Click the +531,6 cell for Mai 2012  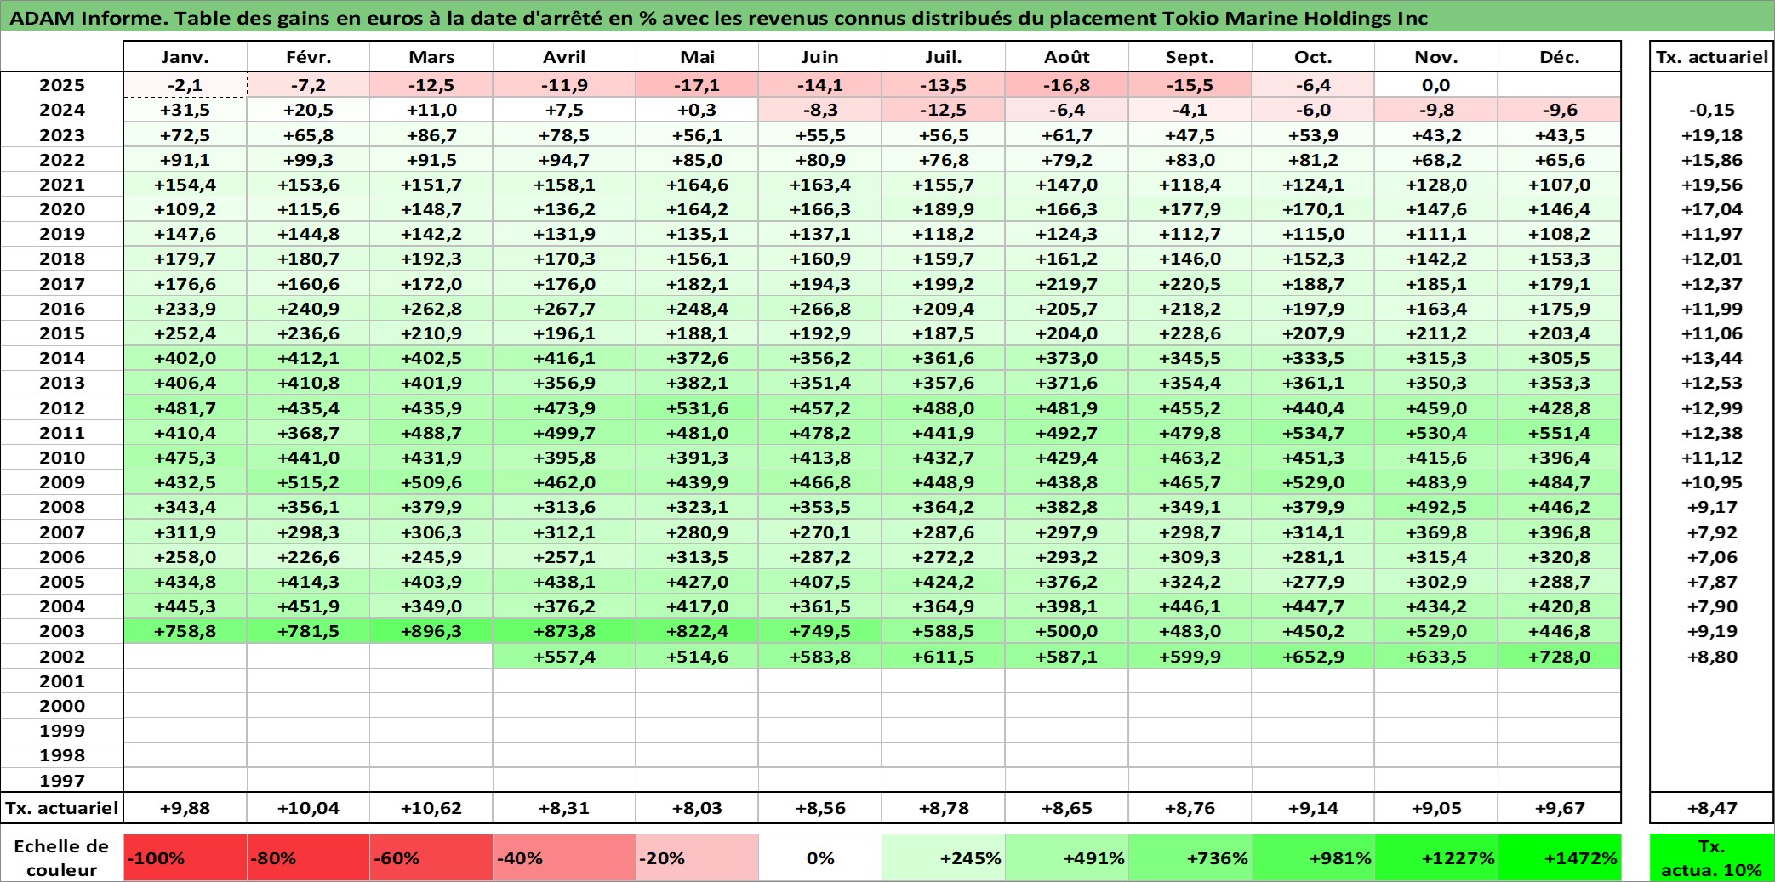click(697, 408)
